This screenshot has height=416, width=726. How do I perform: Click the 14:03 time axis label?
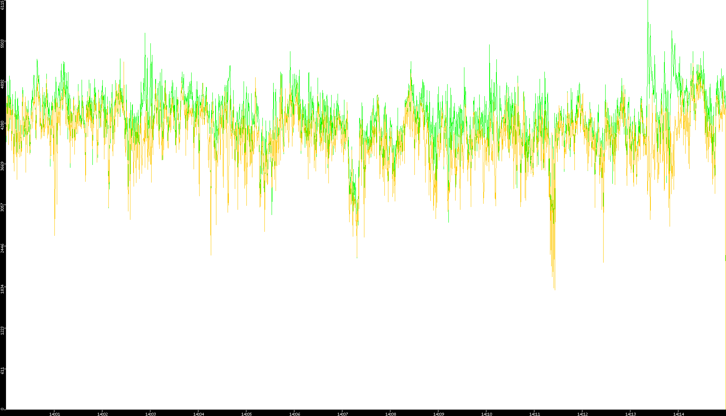[150, 414]
